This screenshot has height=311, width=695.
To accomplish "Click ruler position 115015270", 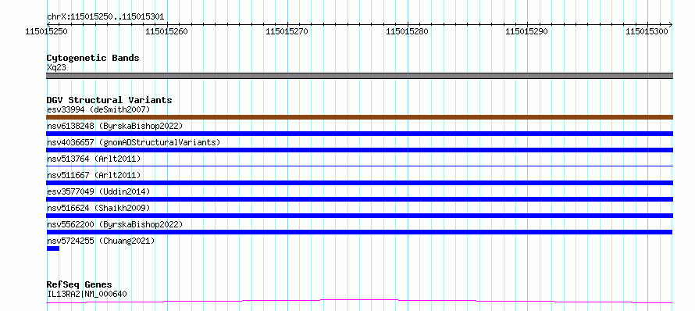I will (287, 31).
